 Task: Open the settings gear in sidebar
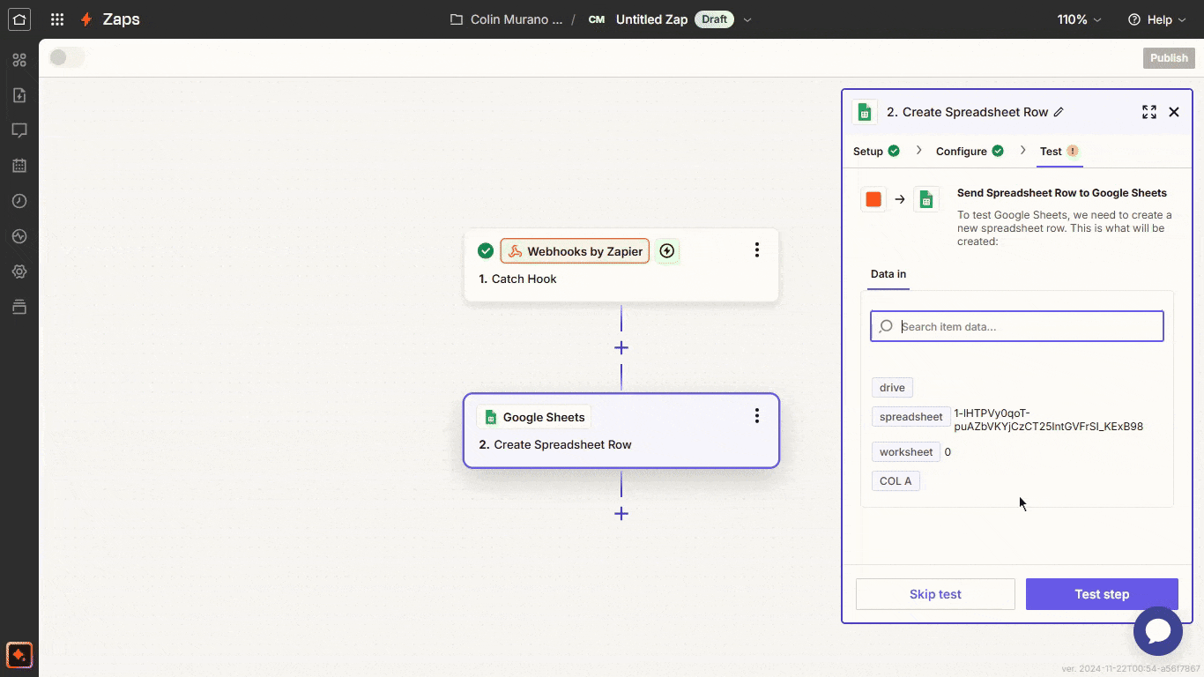[x=19, y=272]
